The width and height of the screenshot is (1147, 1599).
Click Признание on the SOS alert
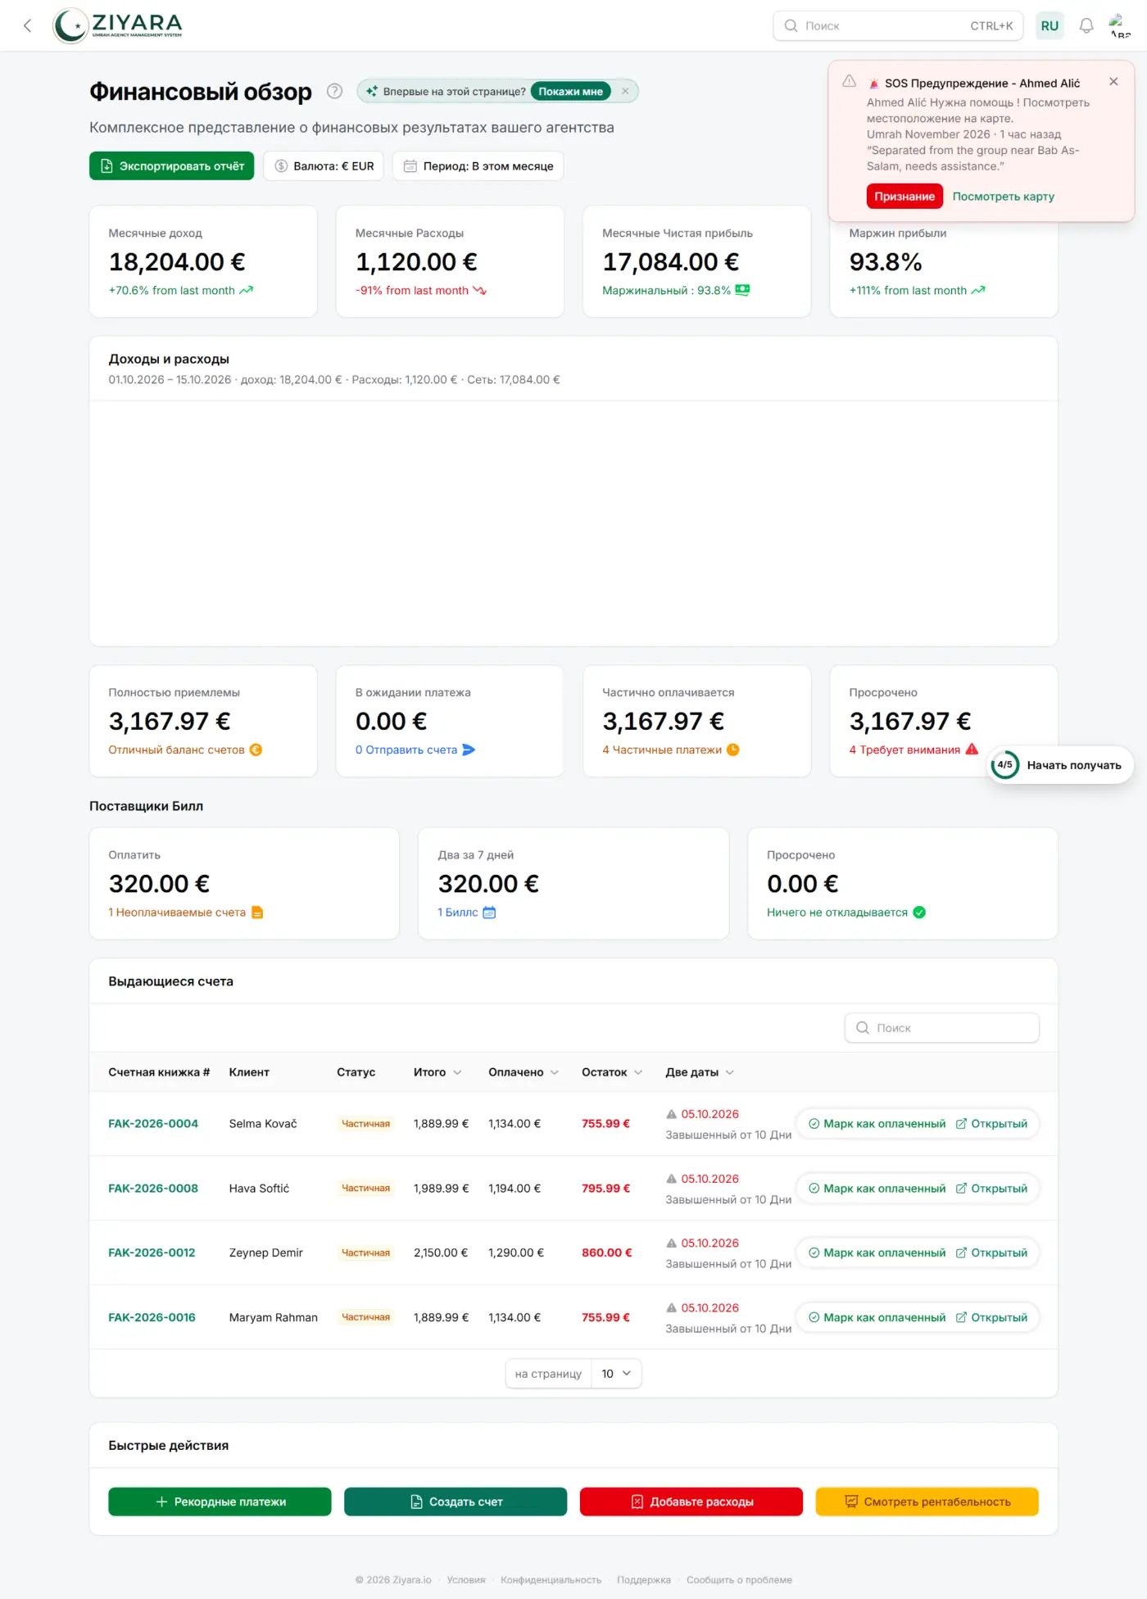[x=904, y=197]
